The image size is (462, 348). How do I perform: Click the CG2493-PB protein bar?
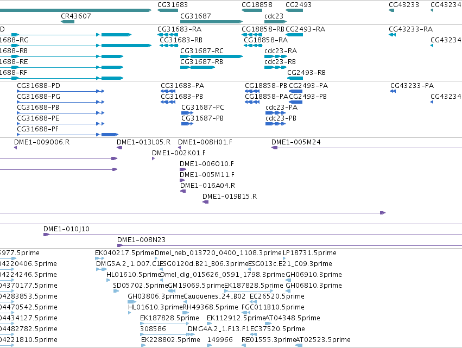[295, 102]
